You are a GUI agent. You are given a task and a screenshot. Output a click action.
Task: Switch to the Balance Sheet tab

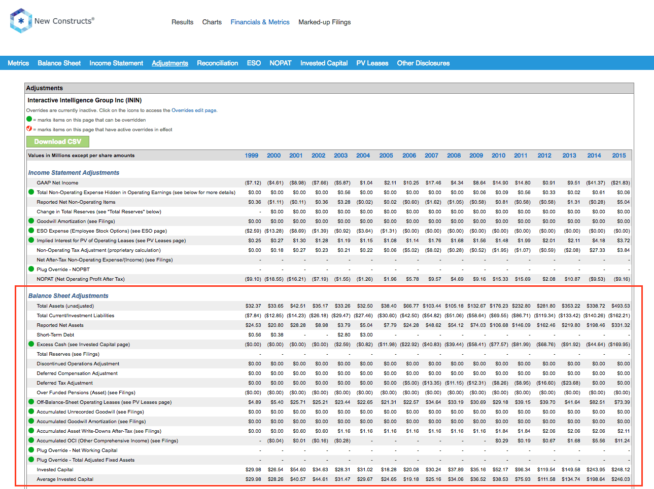pyautogui.click(x=59, y=63)
